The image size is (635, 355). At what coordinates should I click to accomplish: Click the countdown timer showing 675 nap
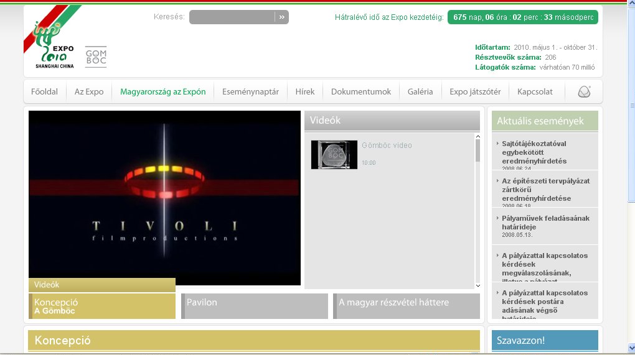click(x=522, y=17)
